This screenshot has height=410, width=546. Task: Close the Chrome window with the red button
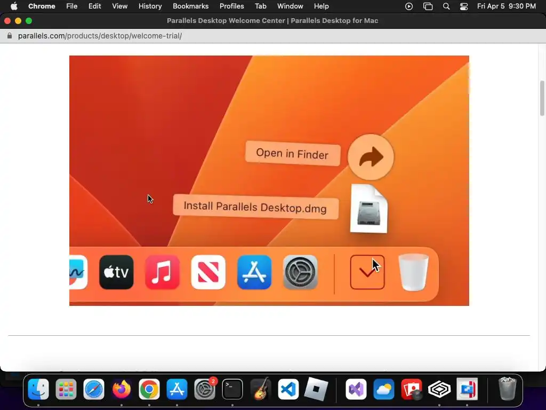click(x=7, y=21)
